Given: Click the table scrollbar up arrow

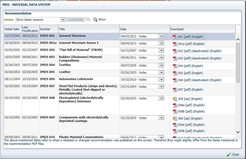Looking at the screenshot, I should pyautogui.click(x=238, y=39).
